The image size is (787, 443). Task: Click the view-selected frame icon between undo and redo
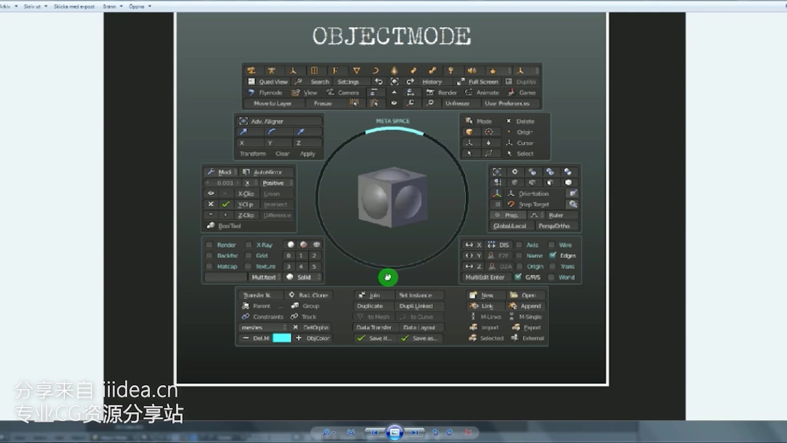[394, 81]
